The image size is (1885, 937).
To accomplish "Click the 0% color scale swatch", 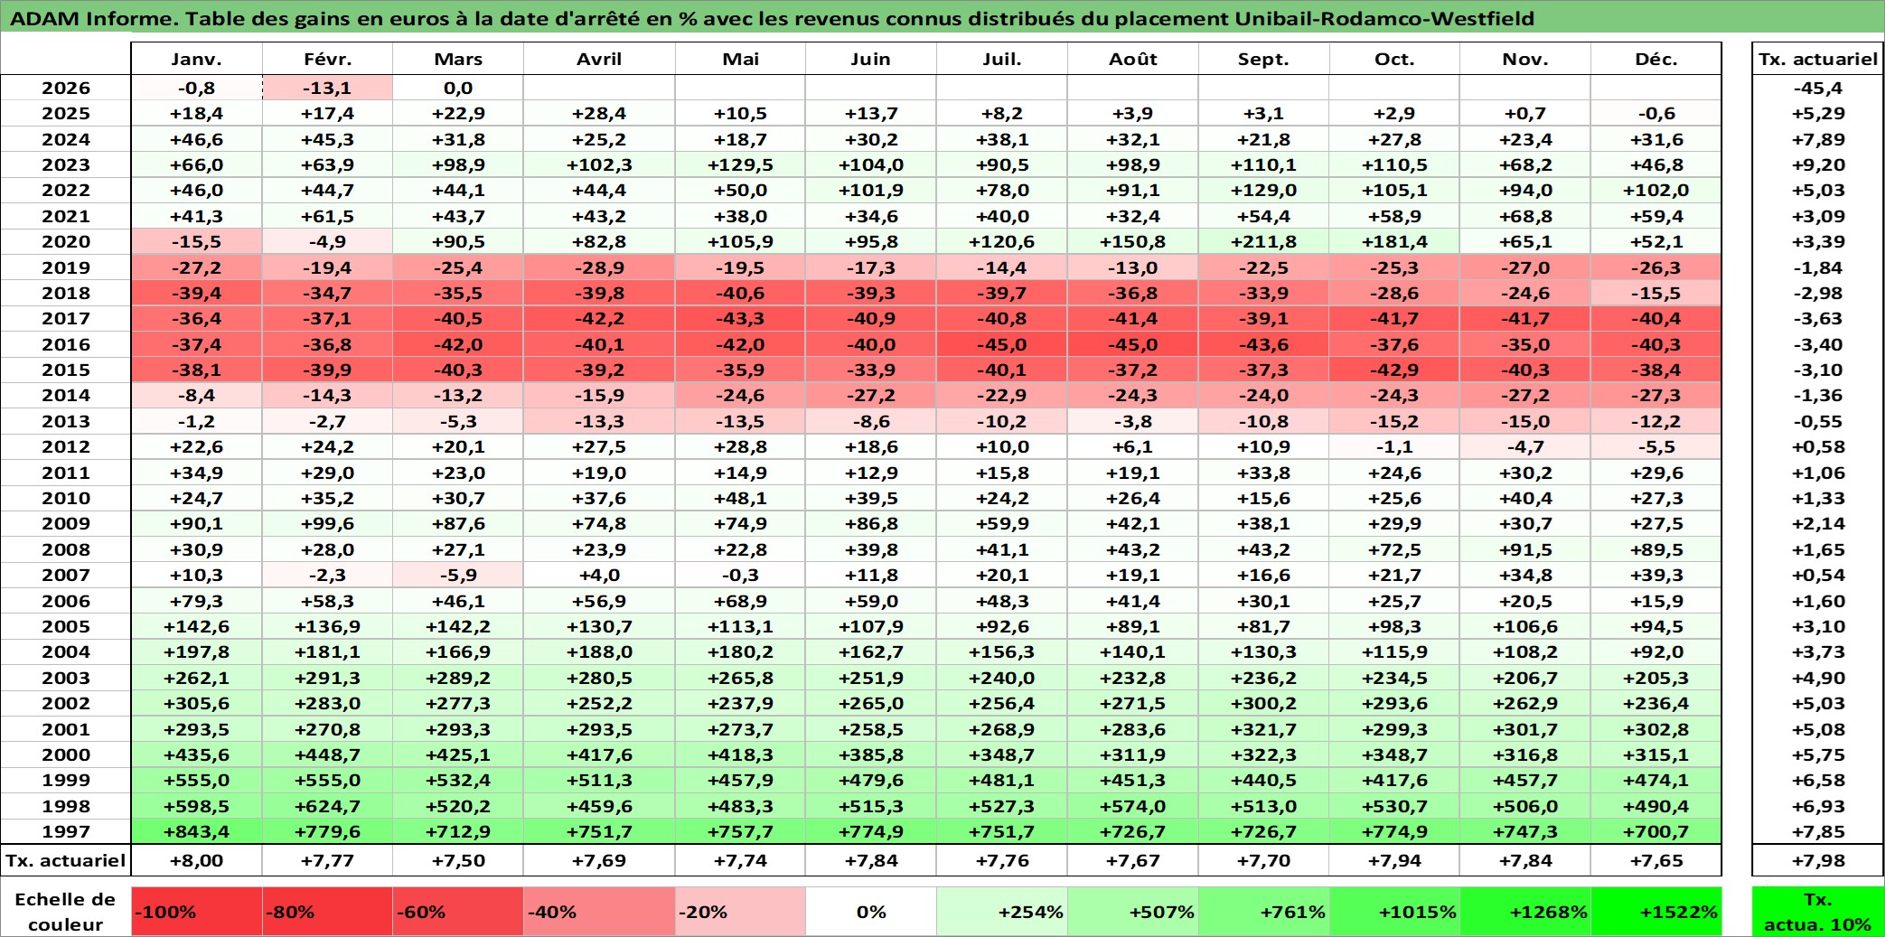I will point(871,912).
